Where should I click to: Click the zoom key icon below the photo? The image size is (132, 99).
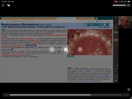click(x=72, y=56)
